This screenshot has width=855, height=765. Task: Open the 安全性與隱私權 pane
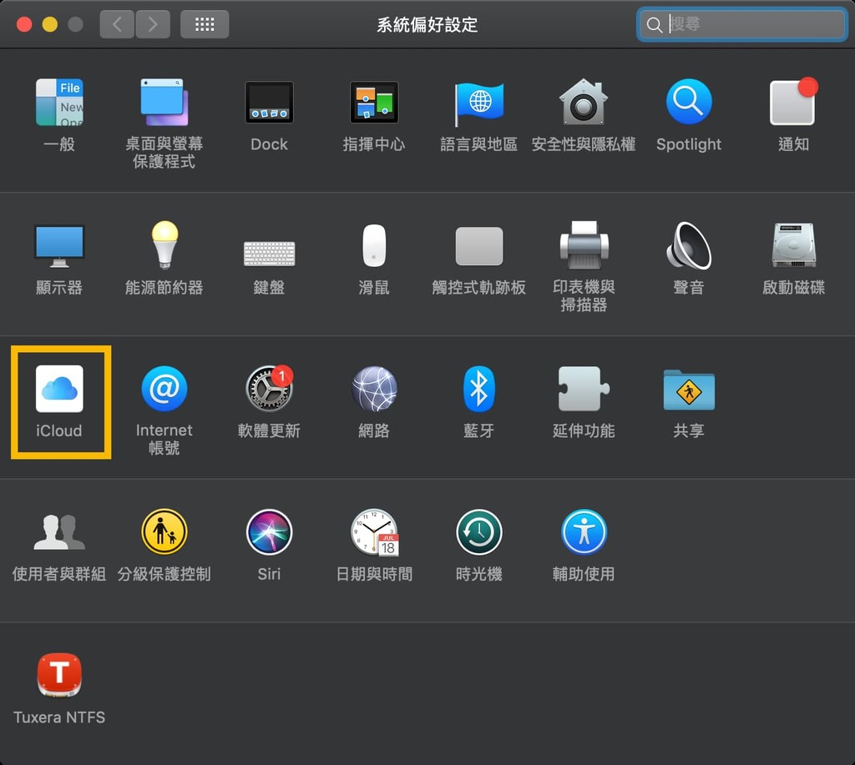point(584,102)
